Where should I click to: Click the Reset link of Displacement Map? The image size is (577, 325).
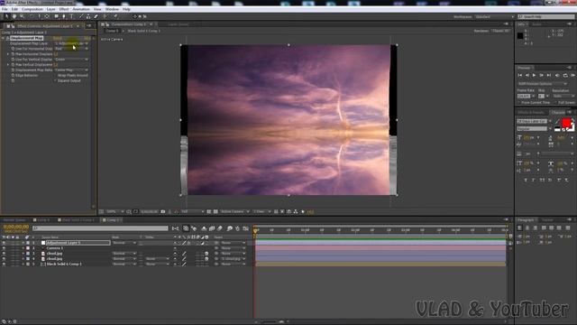(x=58, y=38)
